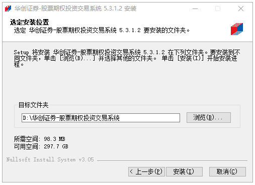Click the Setup instruction paragraph text
This screenshot has height=185, width=255.
(127, 58)
